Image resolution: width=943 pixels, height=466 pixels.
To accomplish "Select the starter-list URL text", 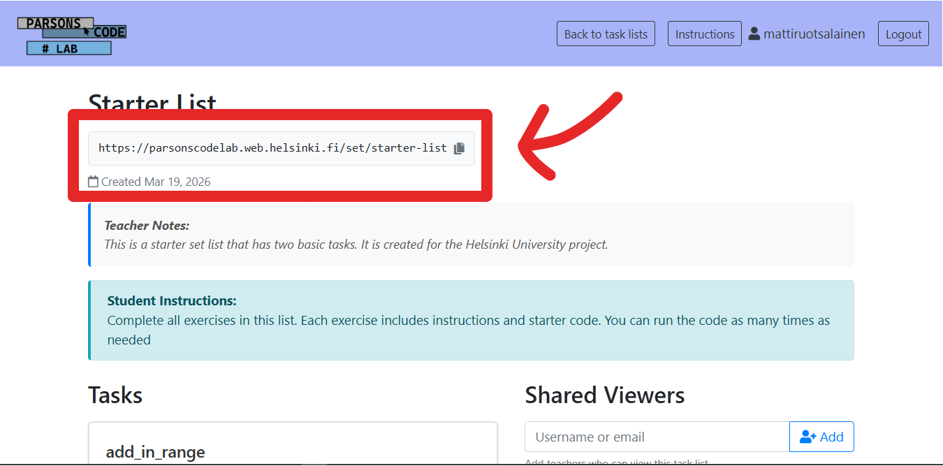I will pyautogui.click(x=272, y=147).
